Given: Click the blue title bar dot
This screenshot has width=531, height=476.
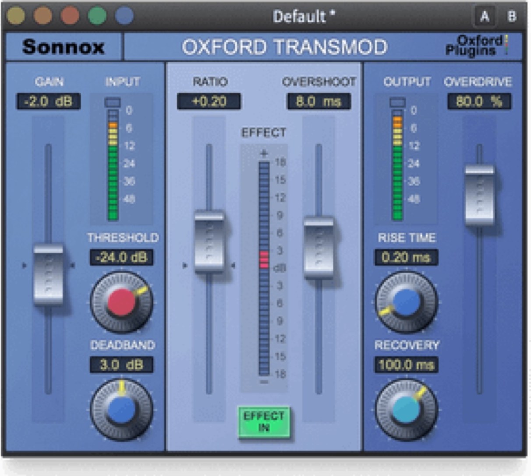Looking at the screenshot, I should (x=124, y=16).
